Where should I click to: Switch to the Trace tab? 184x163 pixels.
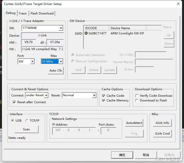(23, 13)
